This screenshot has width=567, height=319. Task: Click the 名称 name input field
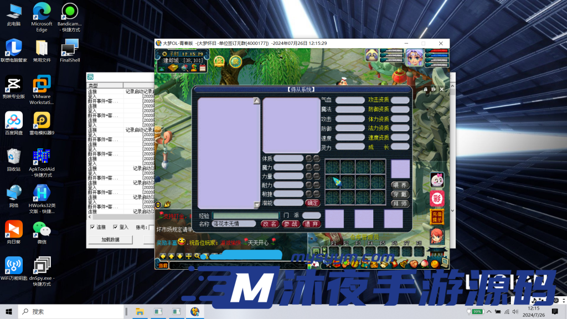click(234, 224)
